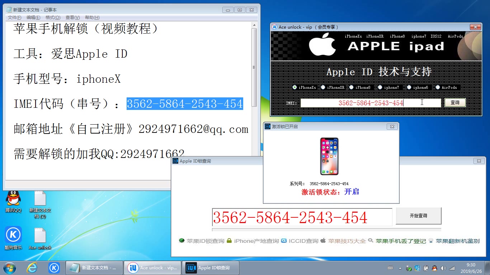Click the 激活锁已开启 dialog title icon

click(268, 126)
